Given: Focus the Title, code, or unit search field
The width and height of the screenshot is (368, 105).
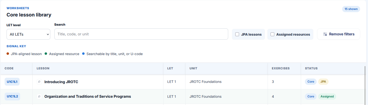Looking at the screenshot, I should tap(141, 34).
